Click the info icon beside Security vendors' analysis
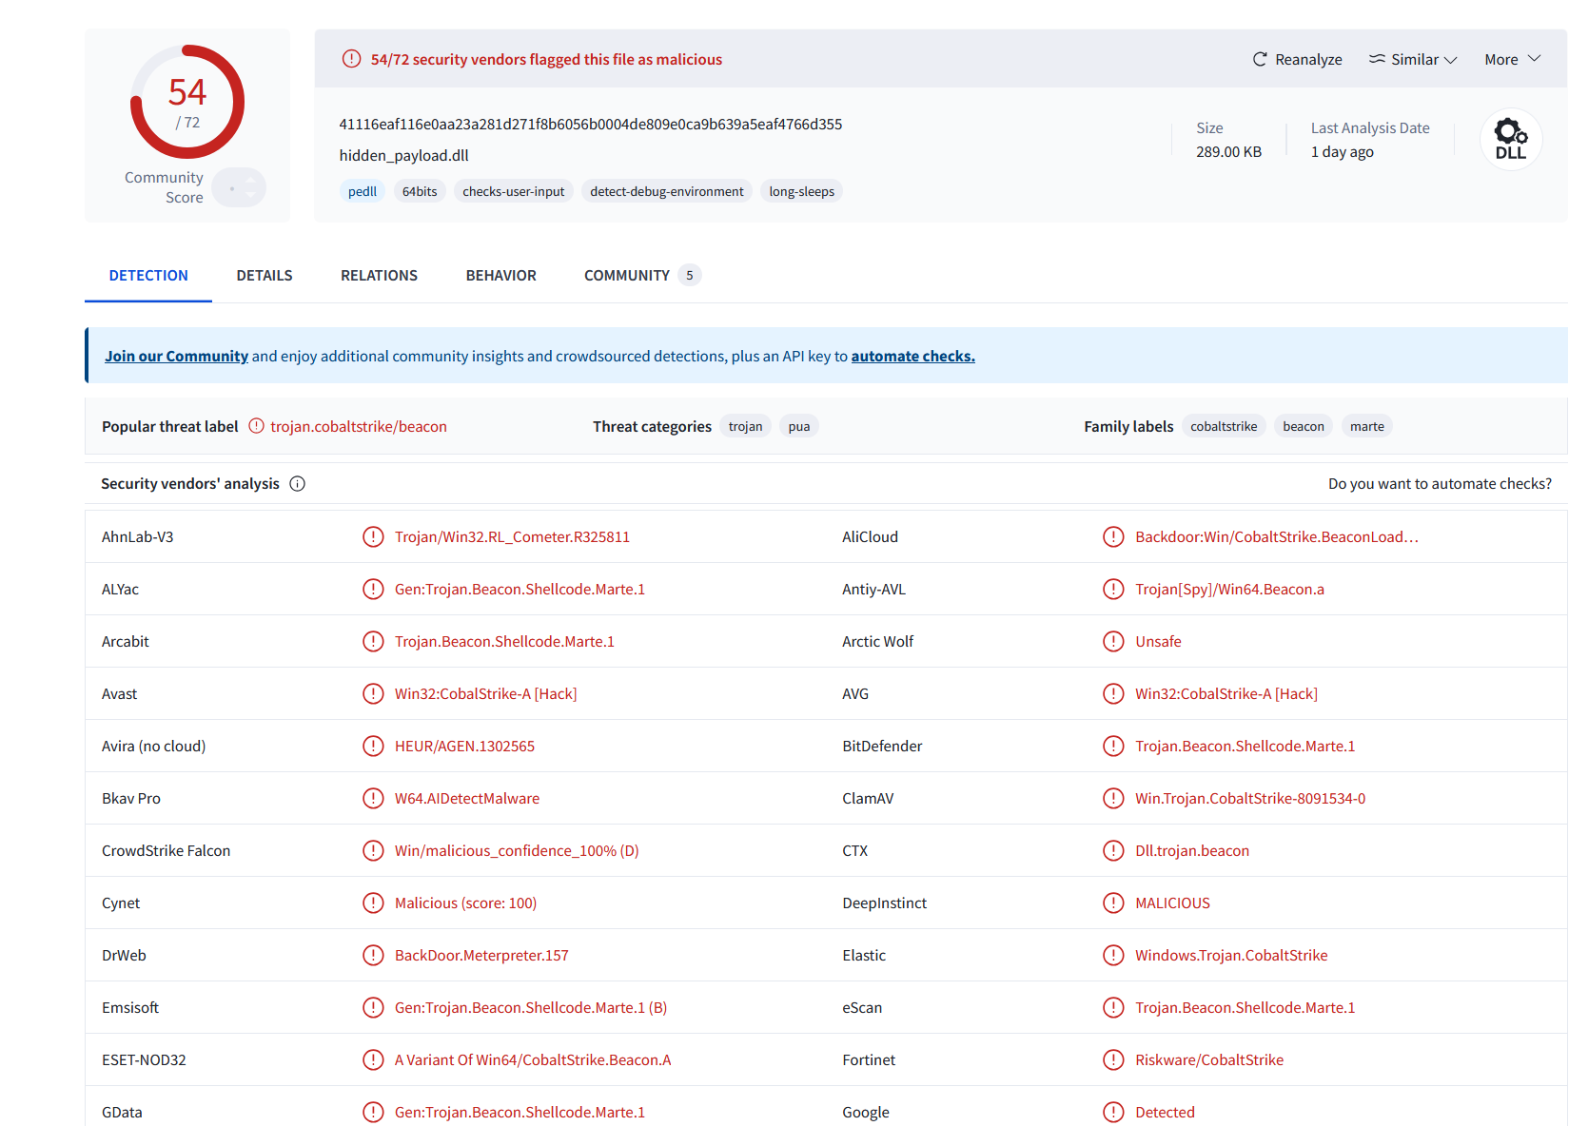This screenshot has width=1569, height=1126. 297,483
